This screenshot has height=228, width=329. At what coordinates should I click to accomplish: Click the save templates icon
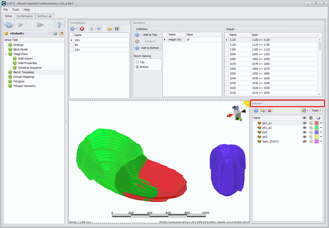pos(117,29)
